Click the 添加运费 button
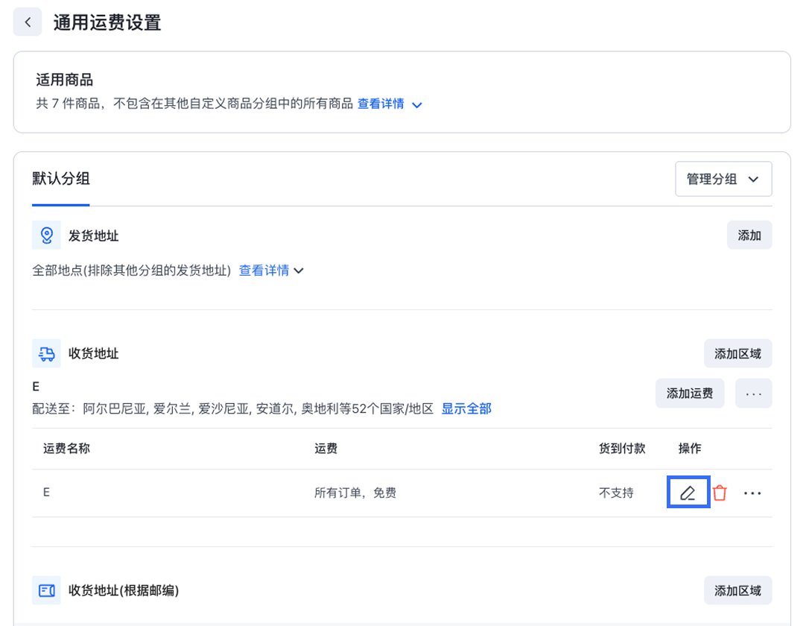The image size is (806, 626). point(689,393)
